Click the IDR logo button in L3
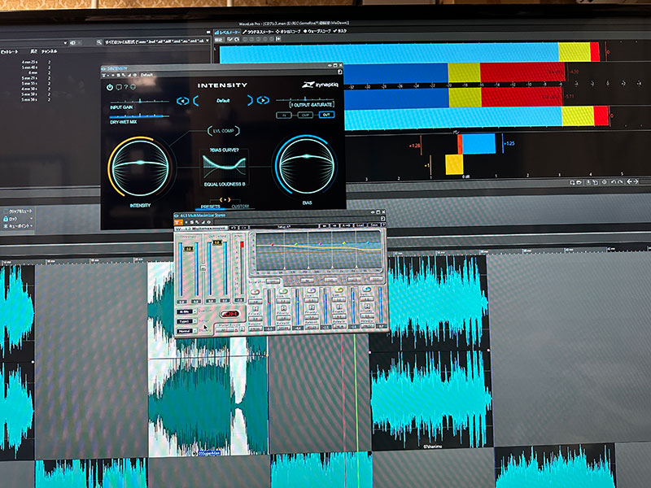Screen dimensions: 651x488 tap(229, 313)
